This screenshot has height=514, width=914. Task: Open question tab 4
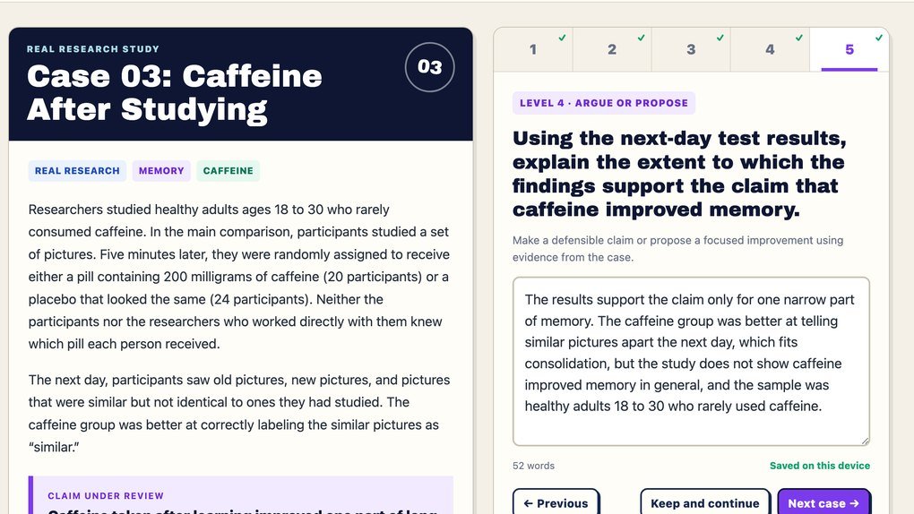click(770, 49)
